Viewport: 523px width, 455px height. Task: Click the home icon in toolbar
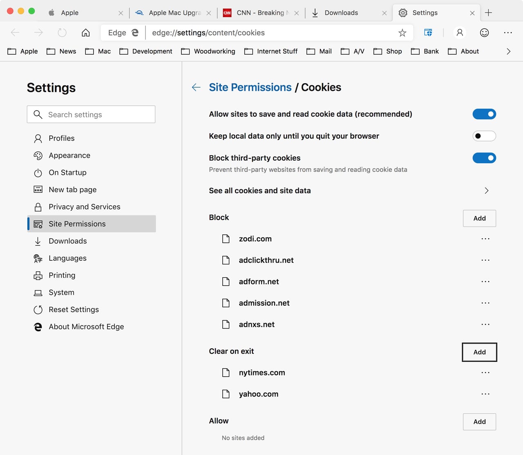coord(86,33)
